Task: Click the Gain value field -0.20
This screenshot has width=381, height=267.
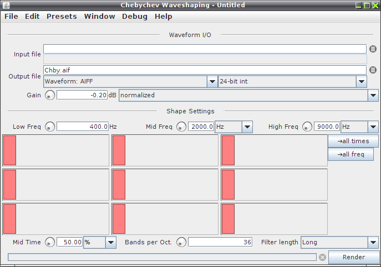Action: click(x=82, y=95)
